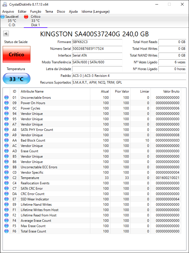Image resolution: width=189 pixels, height=253 pixels.
Task: Open the Arquivo menu
Action: [8, 12]
